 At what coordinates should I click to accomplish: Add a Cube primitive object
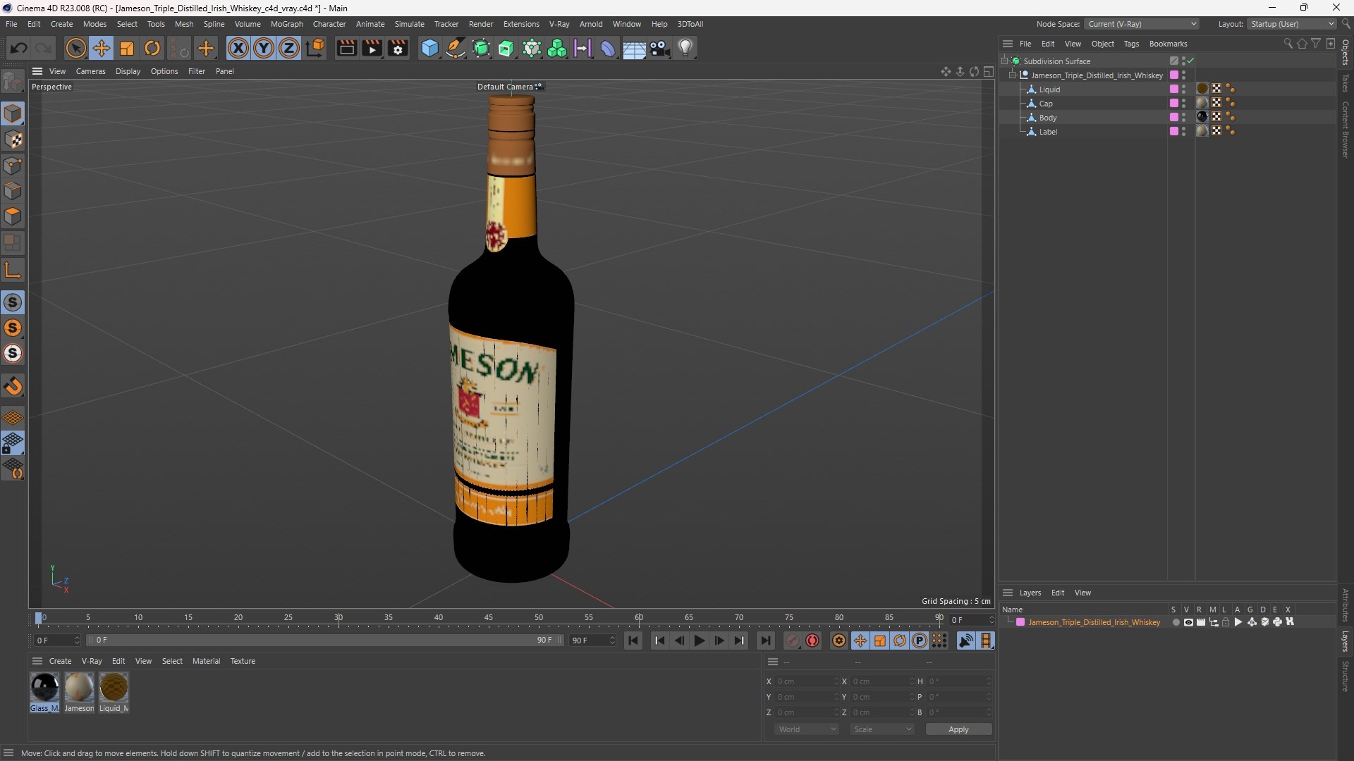click(429, 48)
